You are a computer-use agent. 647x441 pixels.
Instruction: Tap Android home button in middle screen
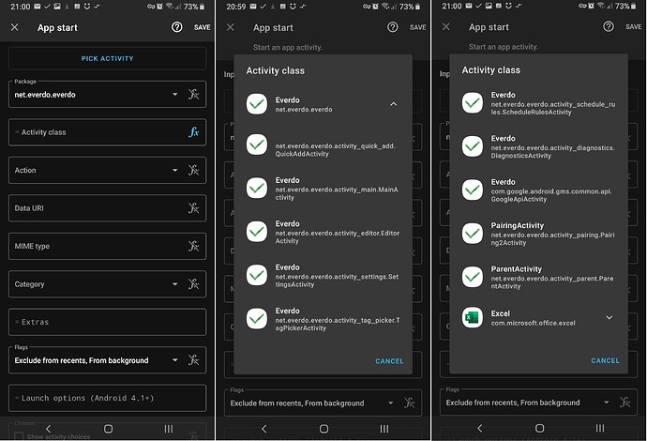[323, 429]
